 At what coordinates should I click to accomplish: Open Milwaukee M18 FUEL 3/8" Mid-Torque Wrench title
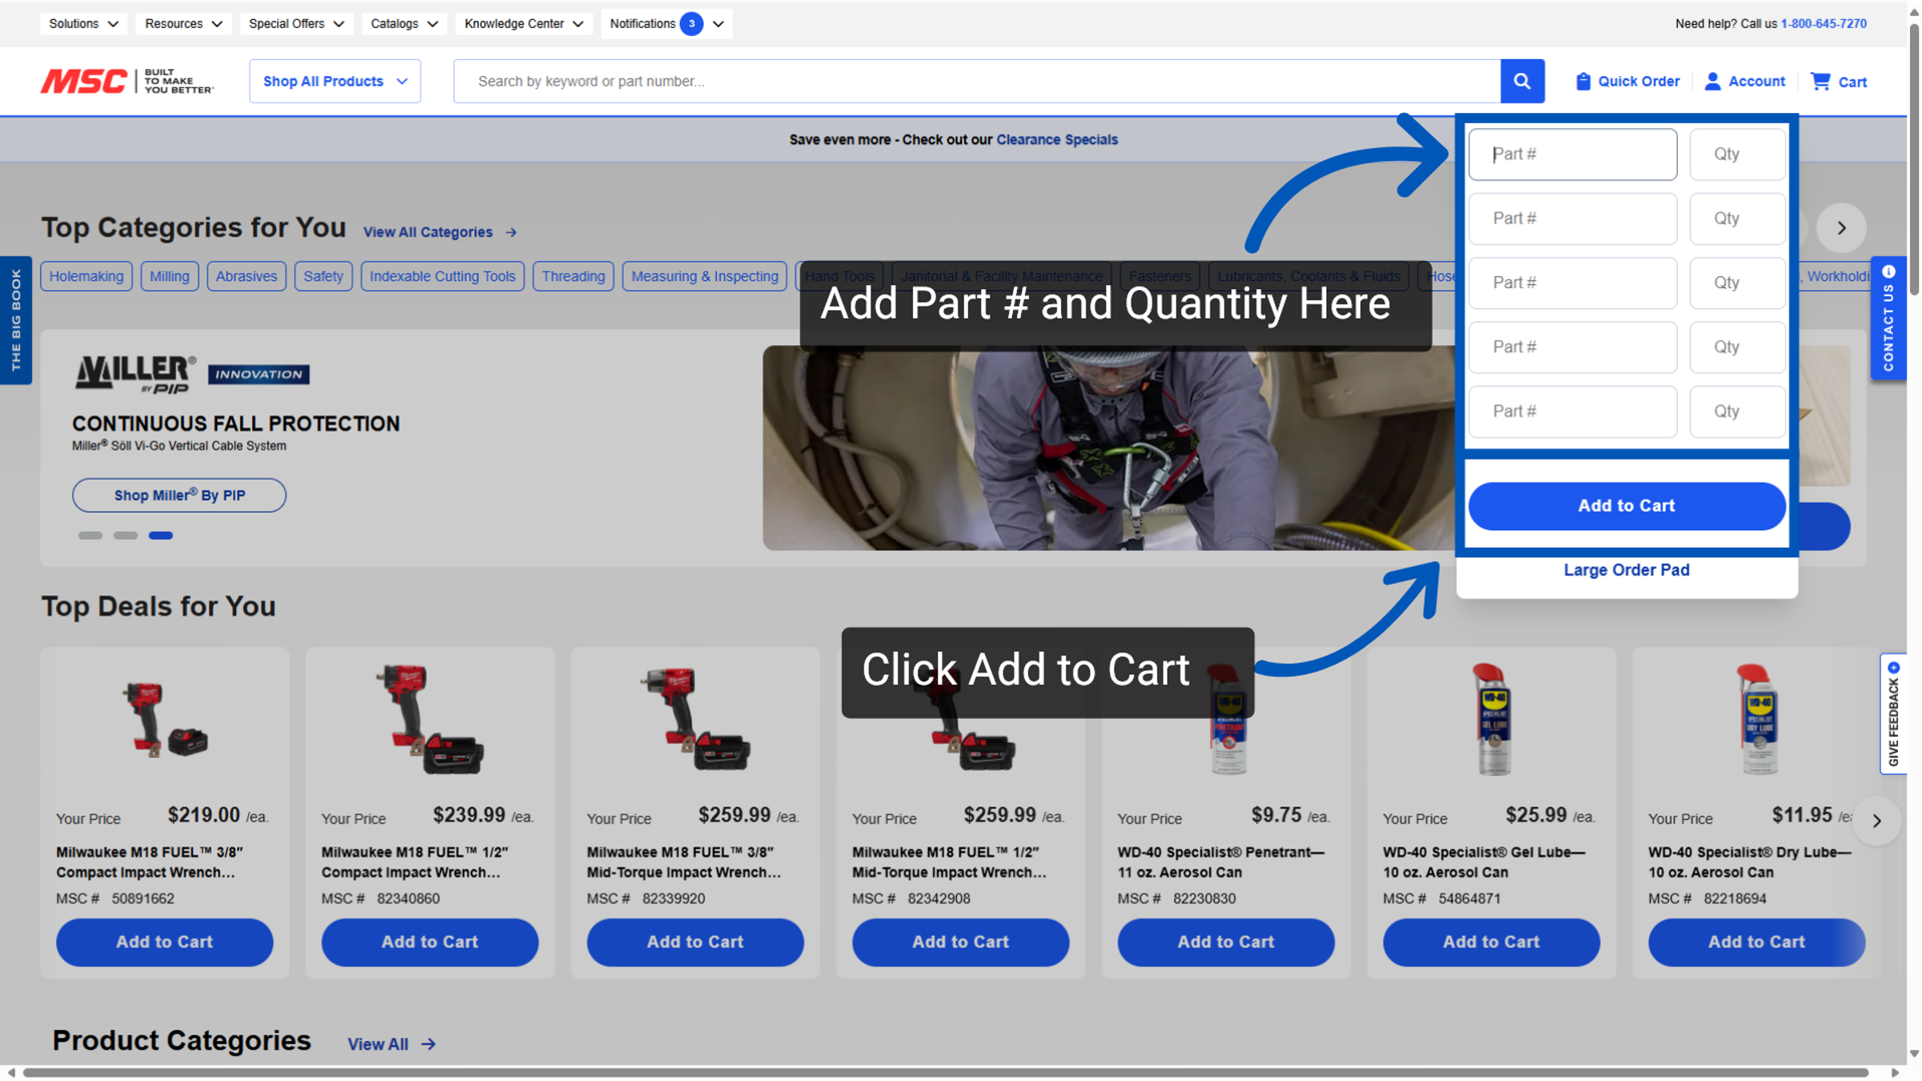coord(684,862)
